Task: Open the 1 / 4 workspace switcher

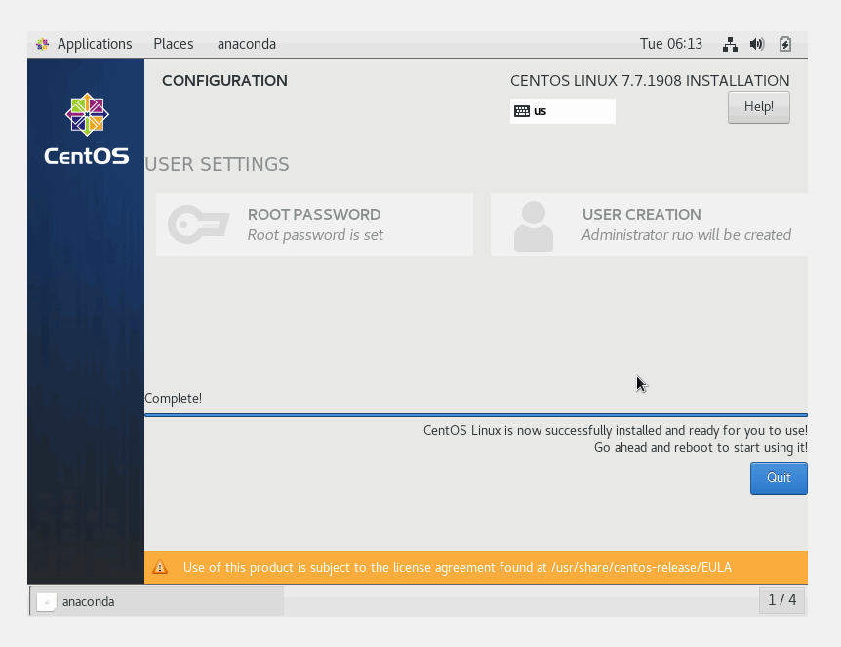Action: click(782, 600)
